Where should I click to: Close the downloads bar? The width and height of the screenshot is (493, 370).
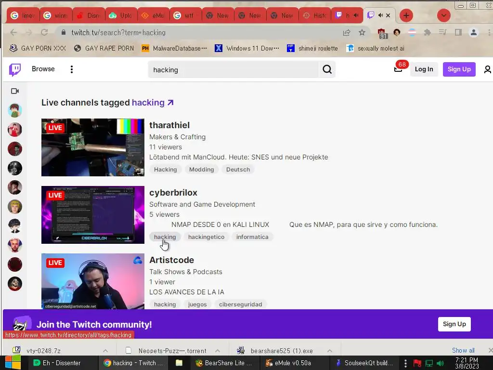(x=490, y=350)
